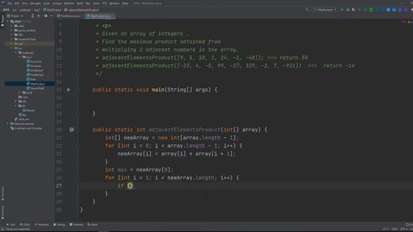Screen dimensions: 413x232
Task: Fold adjacentElementsProduct method at line 20
Action: (x=79, y=130)
